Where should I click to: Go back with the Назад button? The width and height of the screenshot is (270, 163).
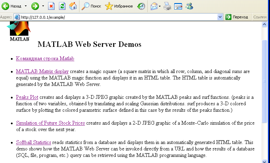pos(11,6)
